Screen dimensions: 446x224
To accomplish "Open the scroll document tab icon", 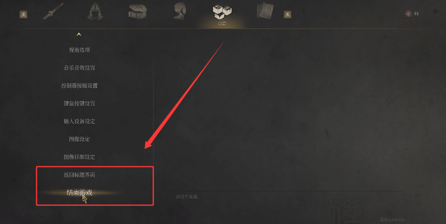I will tap(265, 11).
